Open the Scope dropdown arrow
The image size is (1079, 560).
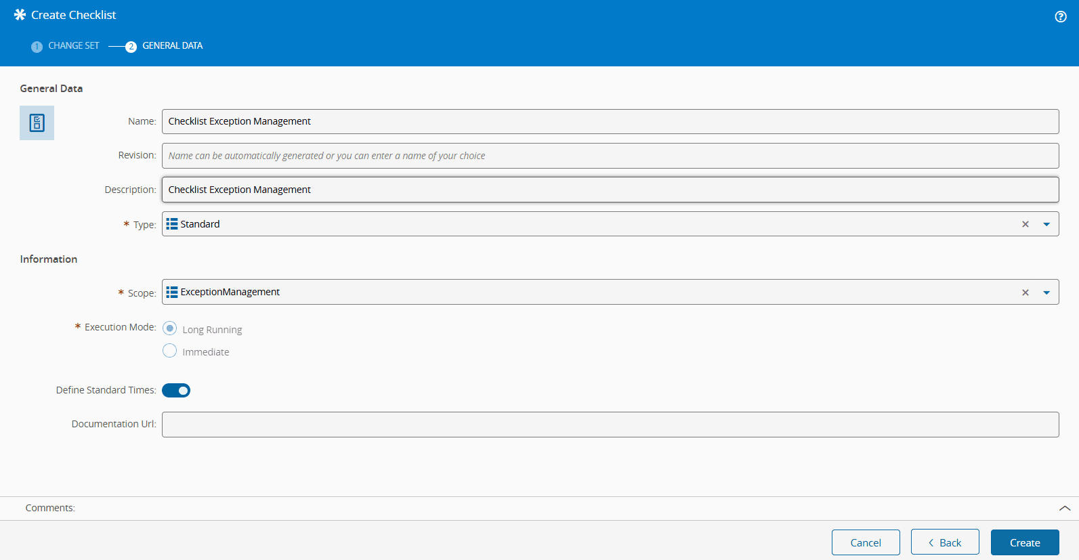(1046, 293)
